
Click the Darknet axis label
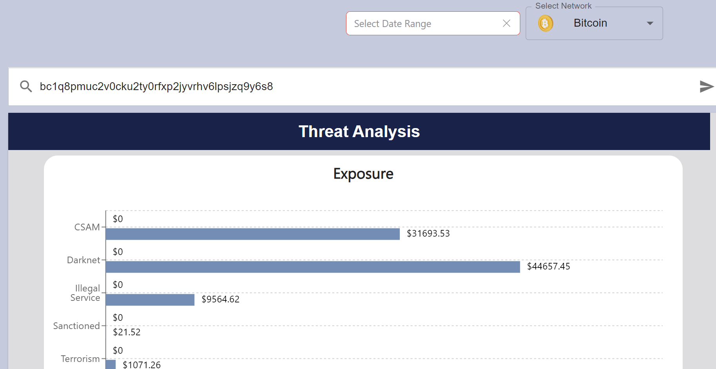click(x=83, y=260)
